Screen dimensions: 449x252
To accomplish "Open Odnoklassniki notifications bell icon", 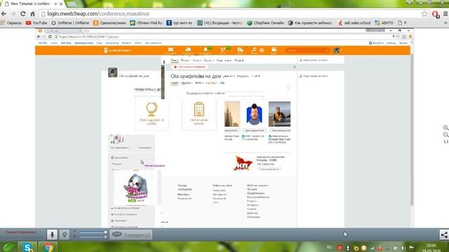I will tap(206, 50).
